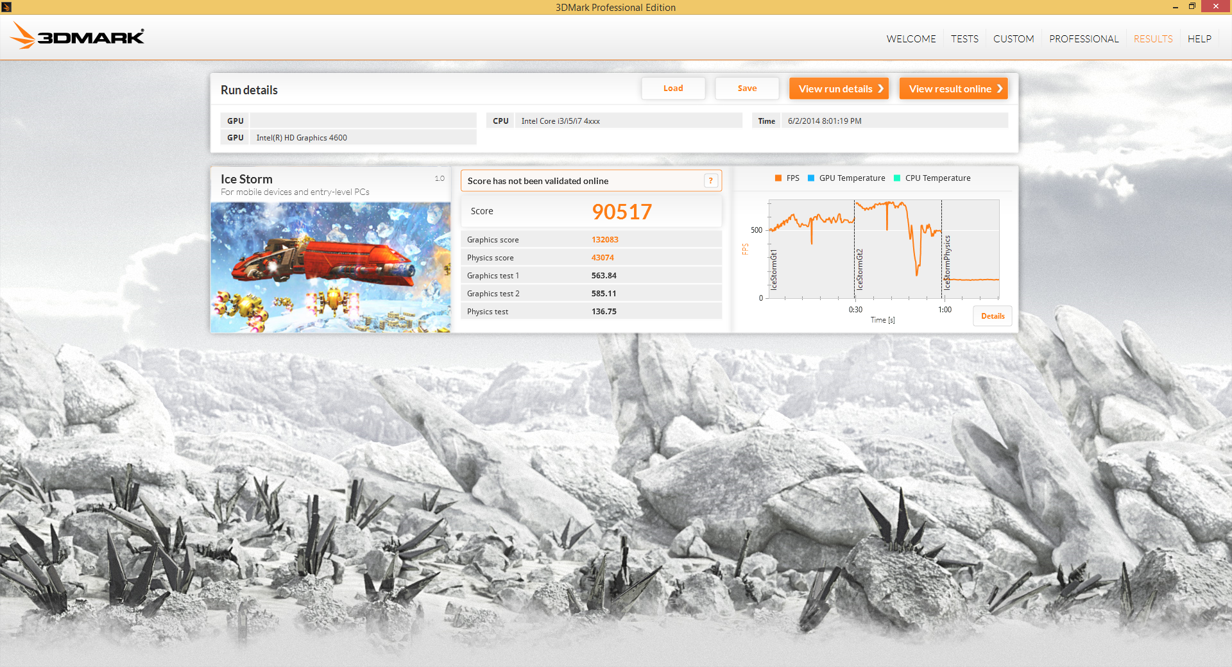Click the IceStormPhysics marker on the chart

pyautogui.click(x=947, y=263)
